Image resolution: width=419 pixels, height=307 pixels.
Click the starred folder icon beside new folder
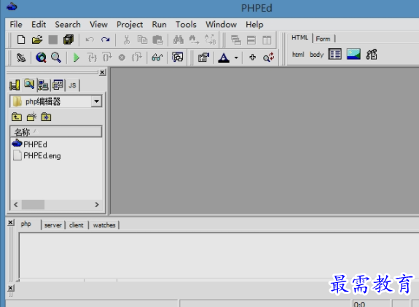click(46, 117)
